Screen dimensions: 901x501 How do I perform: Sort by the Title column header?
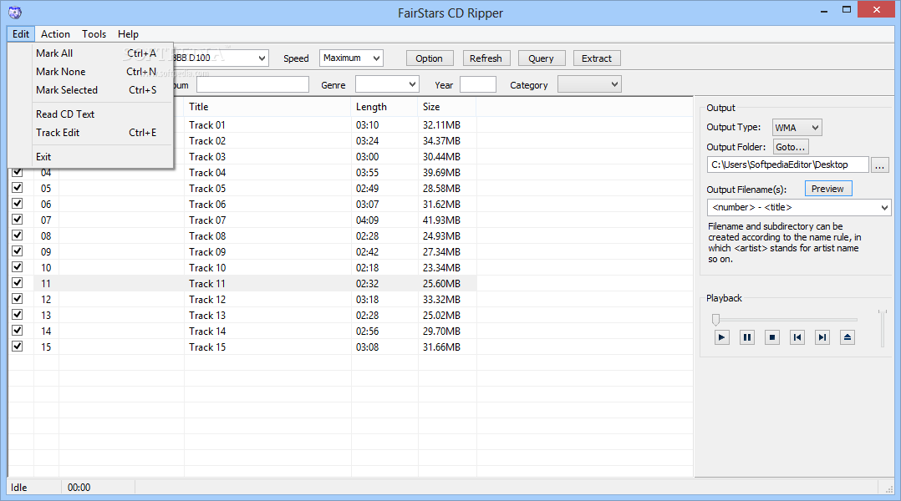tap(267, 107)
